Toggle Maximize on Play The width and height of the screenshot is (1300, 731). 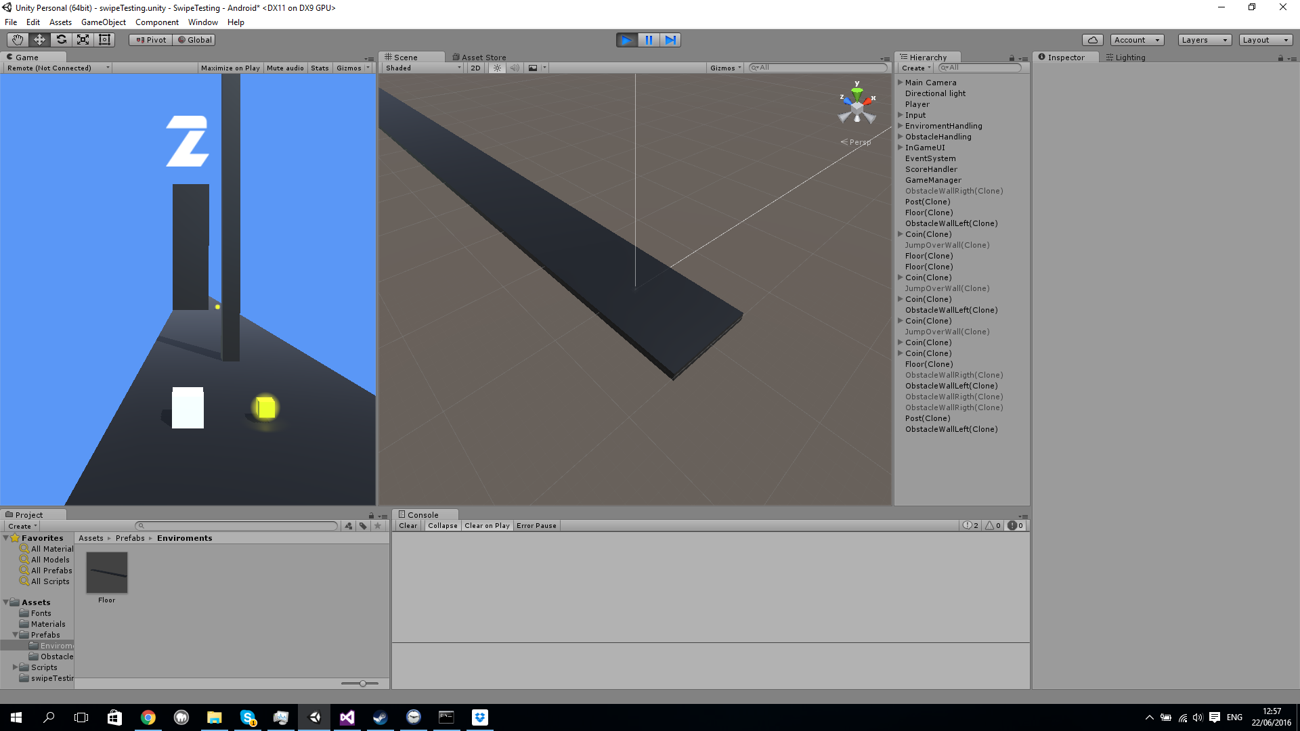[230, 68]
